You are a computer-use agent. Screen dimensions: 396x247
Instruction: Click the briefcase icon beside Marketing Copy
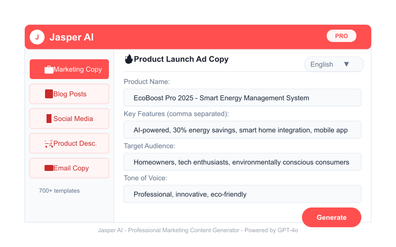point(49,70)
